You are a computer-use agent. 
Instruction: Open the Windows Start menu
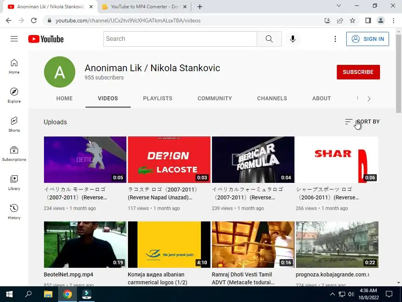tap(9, 294)
